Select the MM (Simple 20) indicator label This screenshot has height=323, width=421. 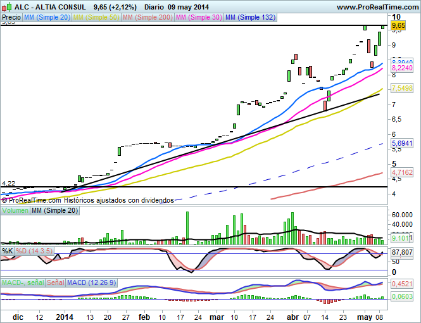[47, 18]
